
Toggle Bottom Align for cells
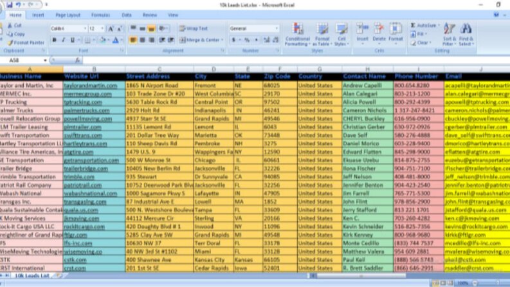click(x=151, y=28)
